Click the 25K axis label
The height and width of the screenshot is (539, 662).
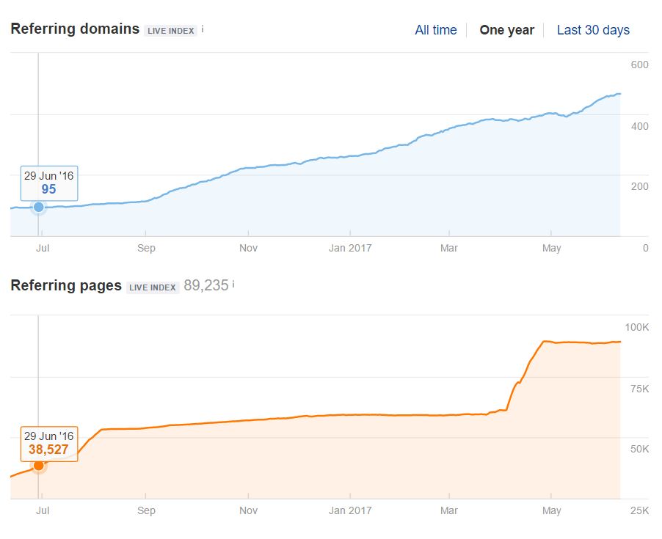tap(639, 510)
